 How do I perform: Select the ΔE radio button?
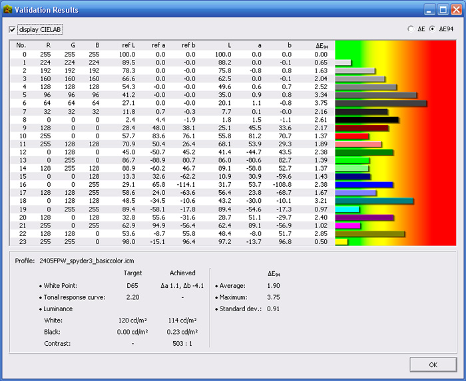click(x=411, y=29)
